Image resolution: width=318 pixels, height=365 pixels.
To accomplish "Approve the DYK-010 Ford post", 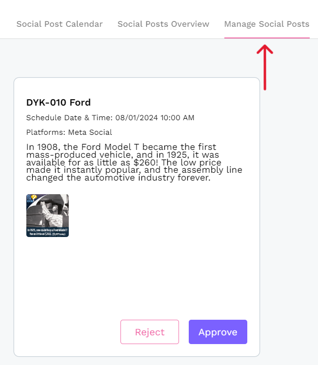I will [x=218, y=332].
